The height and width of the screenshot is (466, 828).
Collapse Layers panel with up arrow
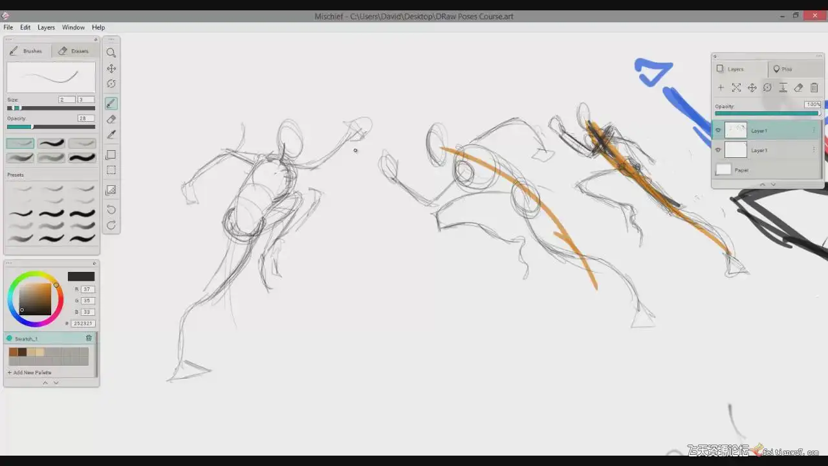point(762,184)
